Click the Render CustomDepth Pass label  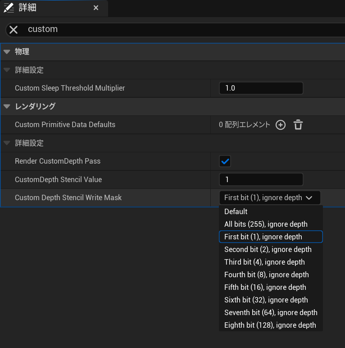coord(58,161)
